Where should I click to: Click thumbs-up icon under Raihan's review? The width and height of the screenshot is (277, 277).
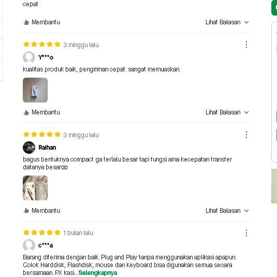[x=26, y=211]
